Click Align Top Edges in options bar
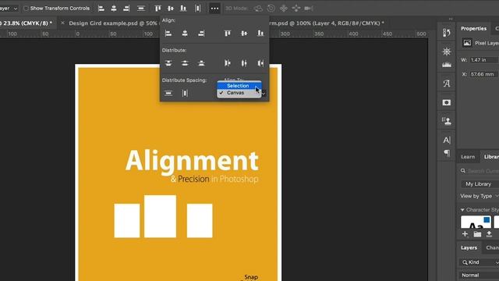The width and height of the screenshot is (499, 281). tap(157, 9)
